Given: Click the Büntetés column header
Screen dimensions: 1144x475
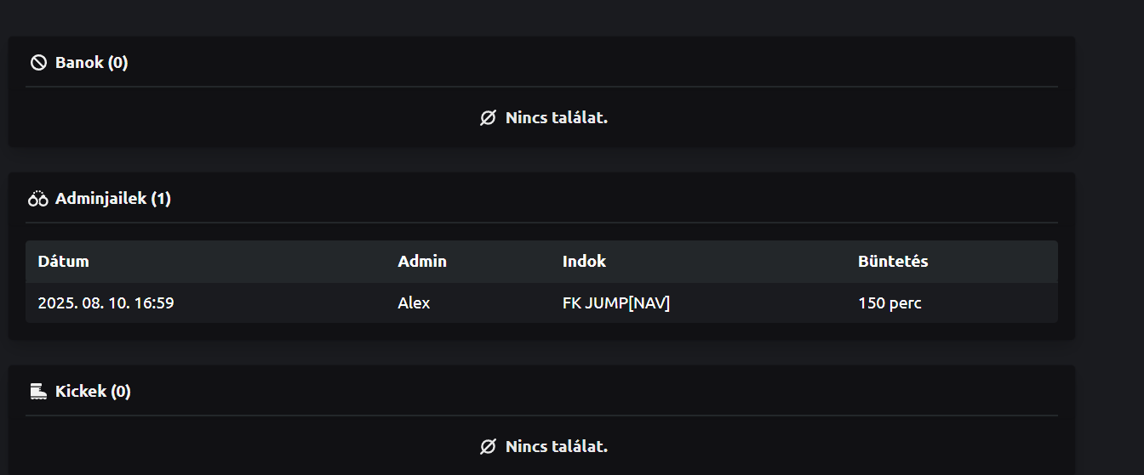Looking at the screenshot, I should (893, 261).
